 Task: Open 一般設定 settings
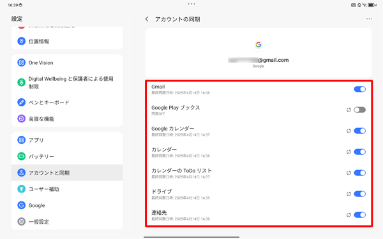(67, 222)
